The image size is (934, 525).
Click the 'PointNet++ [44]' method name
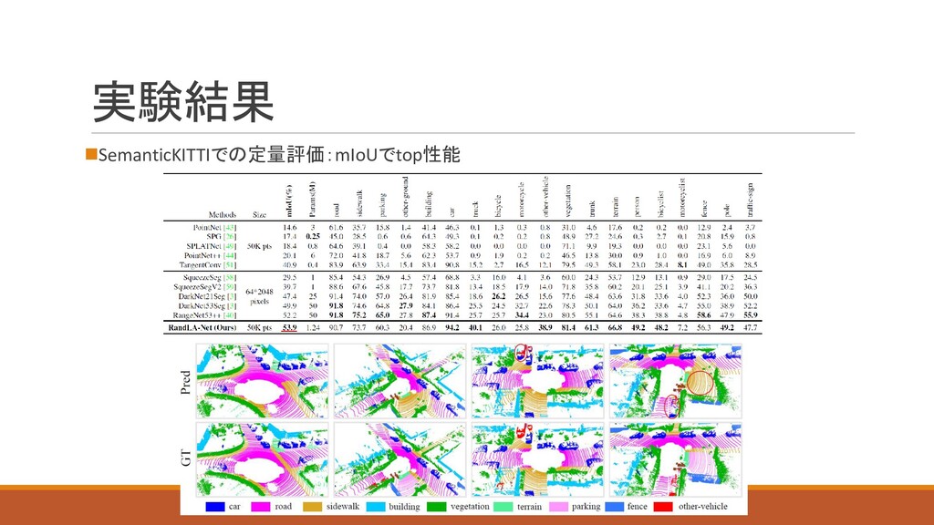[211, 255]
